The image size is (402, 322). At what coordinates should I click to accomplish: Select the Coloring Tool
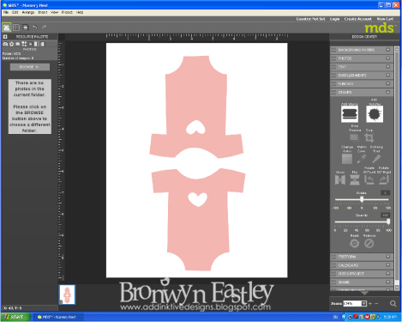click(x=376, y=159)
